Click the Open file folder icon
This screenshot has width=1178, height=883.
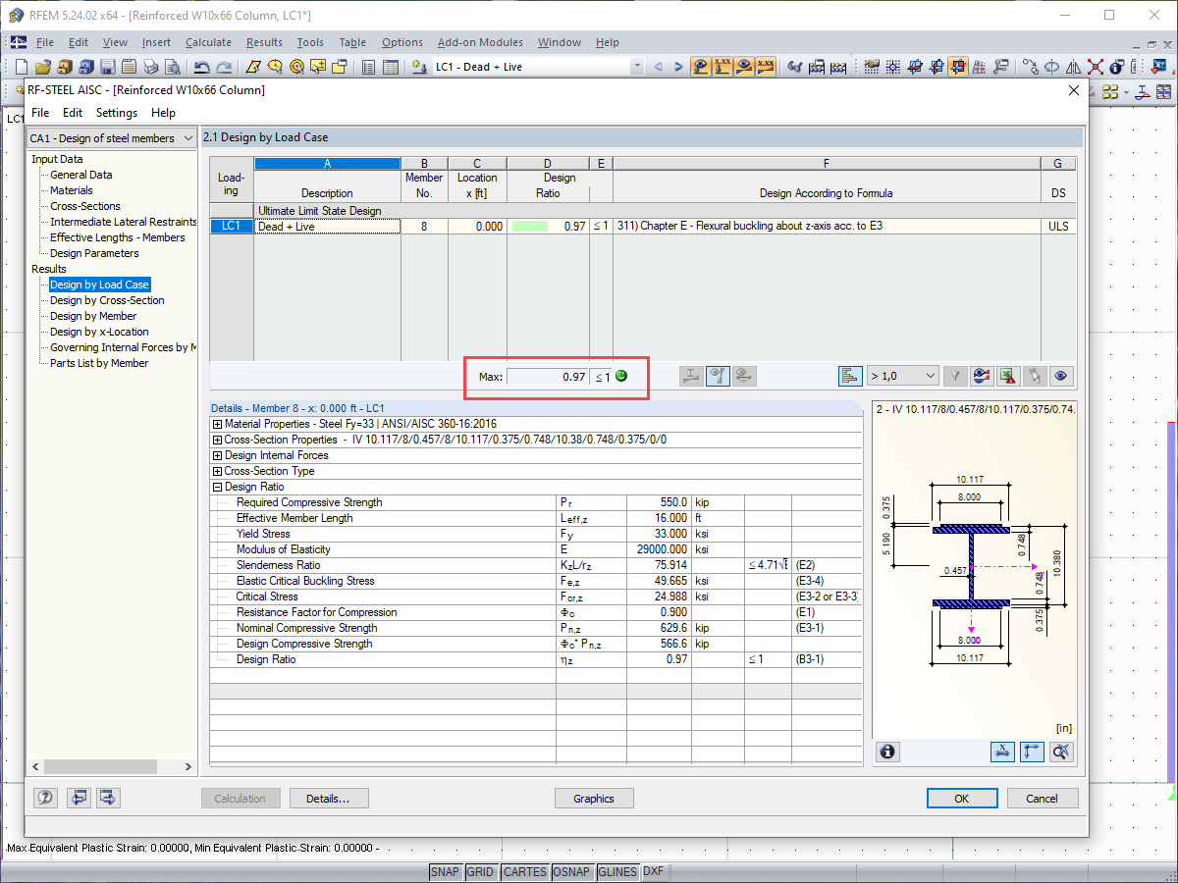43,67
